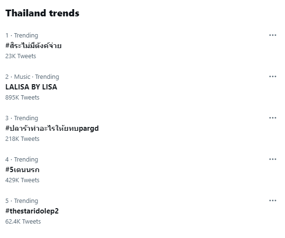Viewport: 285px width, 238px height.
Task: Click the 62.4K Tweets count
Action: 23,222
